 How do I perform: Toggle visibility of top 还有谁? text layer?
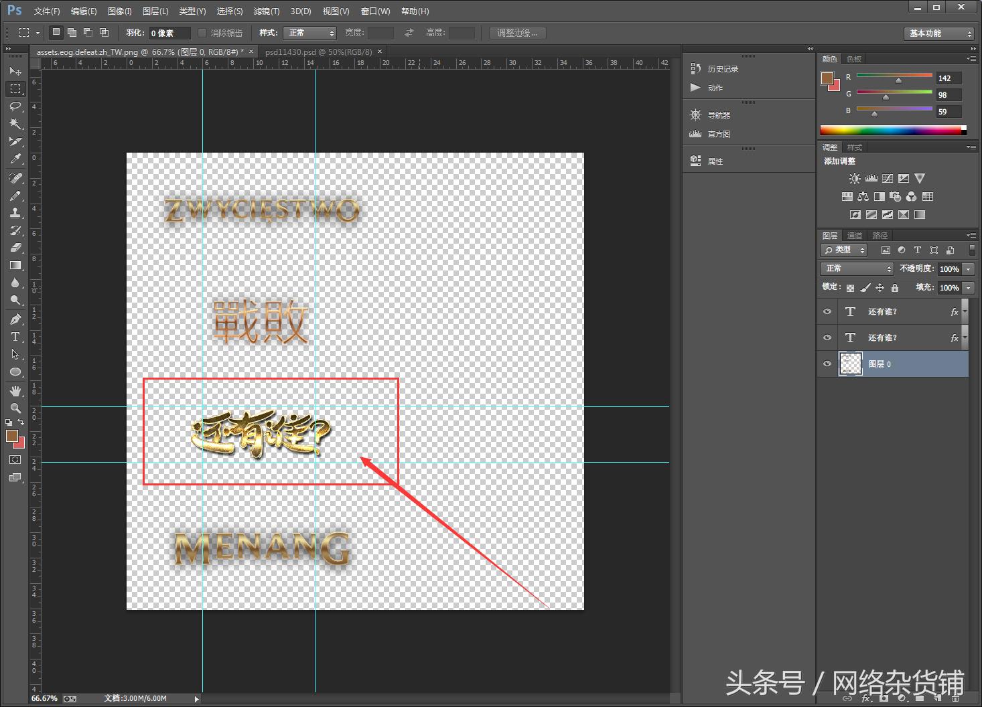click(x=827, y=311)
